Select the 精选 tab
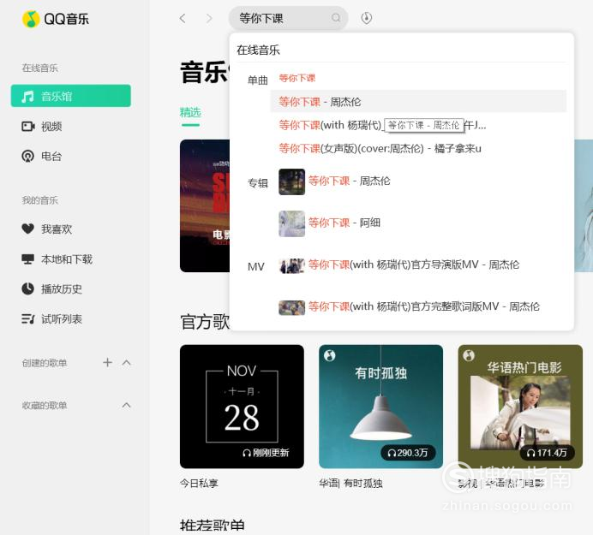The width and height of the screenshot is (593, 535). pyautogui.click(x=190, y=112)
